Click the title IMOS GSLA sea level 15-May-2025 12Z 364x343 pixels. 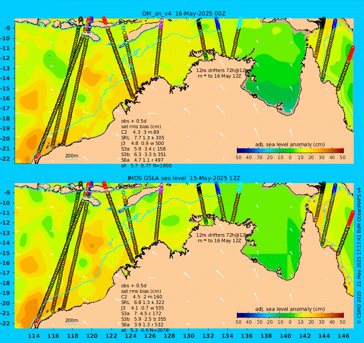184,178
